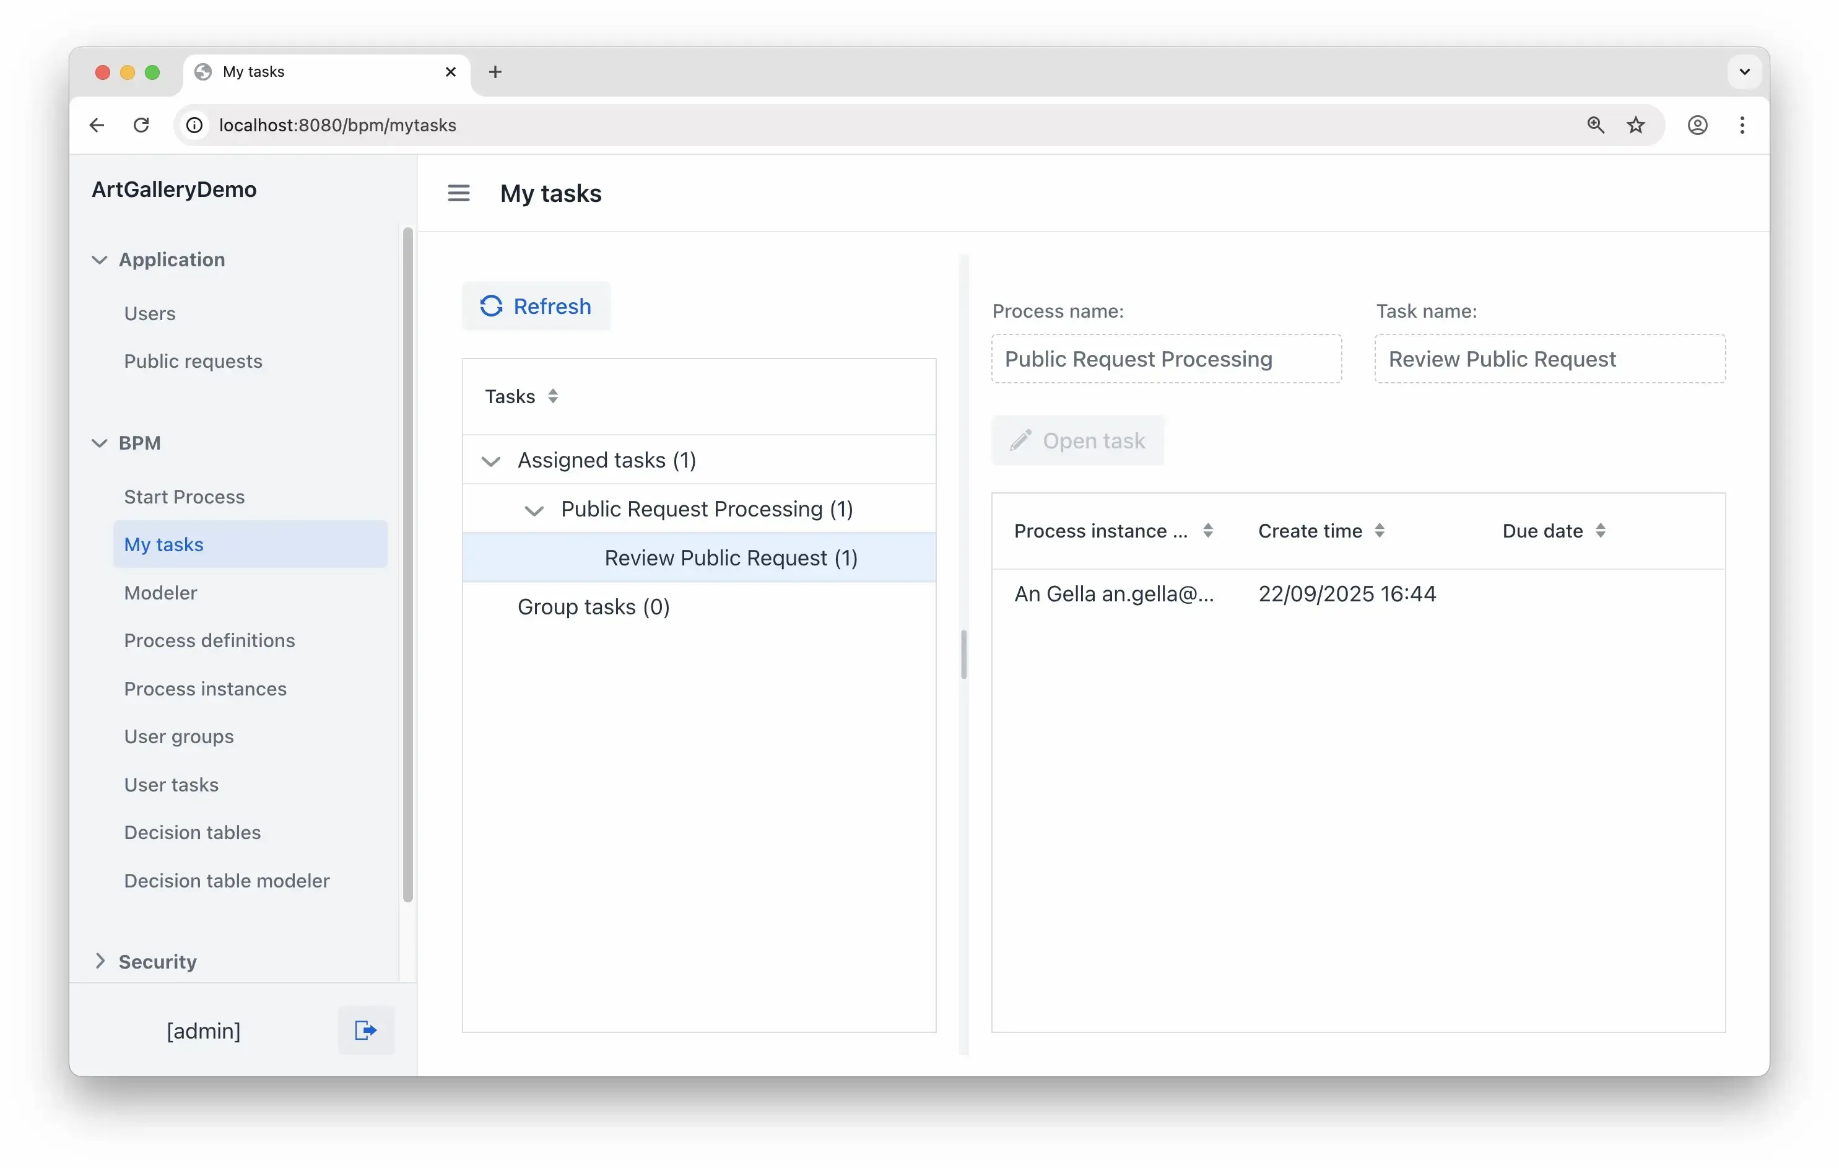Open Process definitions in sidebar

[x=209, y=640]
